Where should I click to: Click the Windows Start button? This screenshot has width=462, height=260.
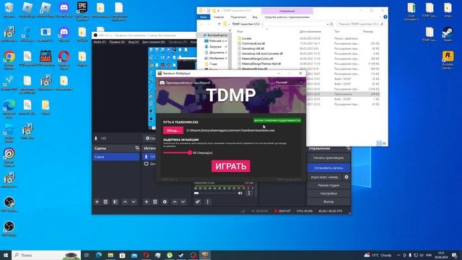coord(6,255)
